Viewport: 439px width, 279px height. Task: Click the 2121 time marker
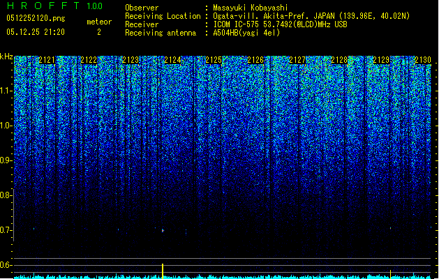click(47, 60)
